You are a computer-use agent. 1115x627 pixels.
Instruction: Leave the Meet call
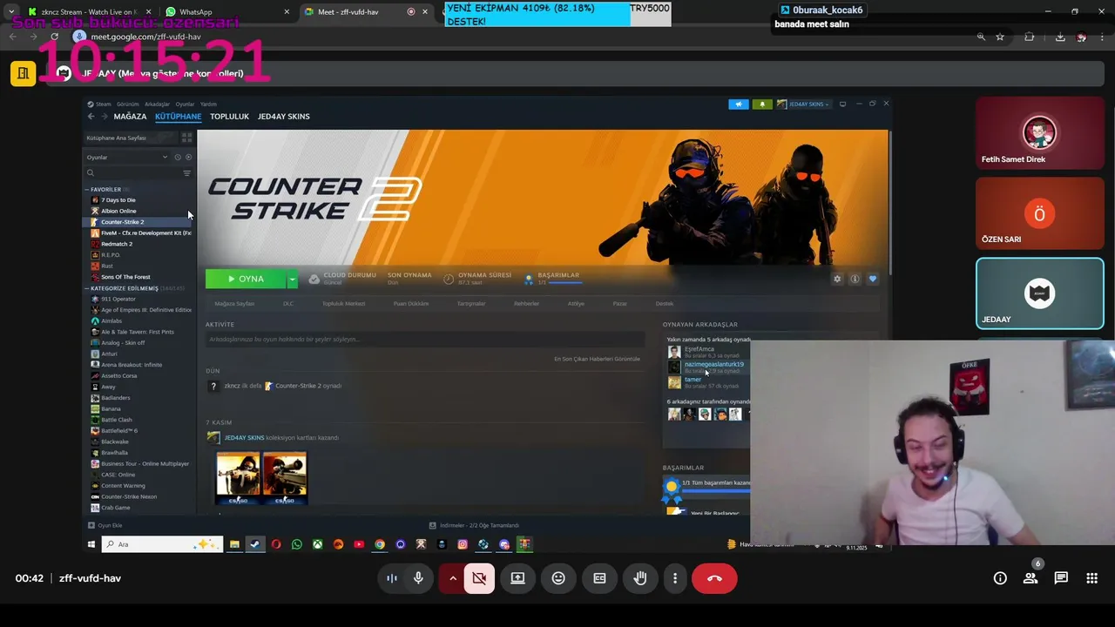pyautogui.click(x=714, y=578)
